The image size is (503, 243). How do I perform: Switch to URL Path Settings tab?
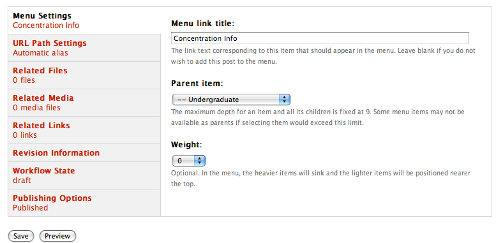84,48
